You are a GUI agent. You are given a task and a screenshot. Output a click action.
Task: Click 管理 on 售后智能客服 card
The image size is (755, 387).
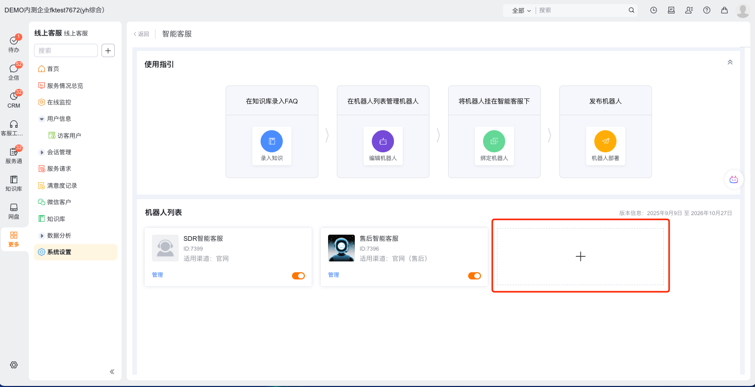point(334,275)
